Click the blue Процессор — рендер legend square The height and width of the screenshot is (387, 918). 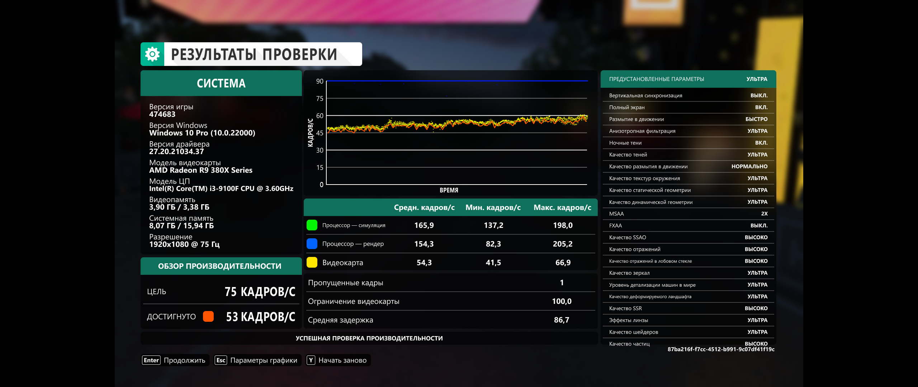coord(312,244)
